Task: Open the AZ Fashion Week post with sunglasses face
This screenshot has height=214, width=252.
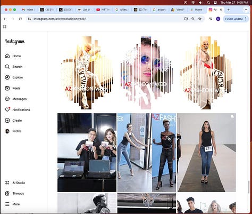Action: (x=147, y=73)
